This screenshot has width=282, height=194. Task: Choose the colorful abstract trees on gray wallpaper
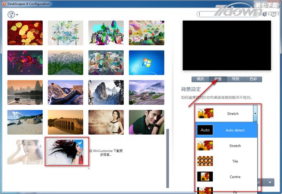pyautogui.click(x=106, y=33)
